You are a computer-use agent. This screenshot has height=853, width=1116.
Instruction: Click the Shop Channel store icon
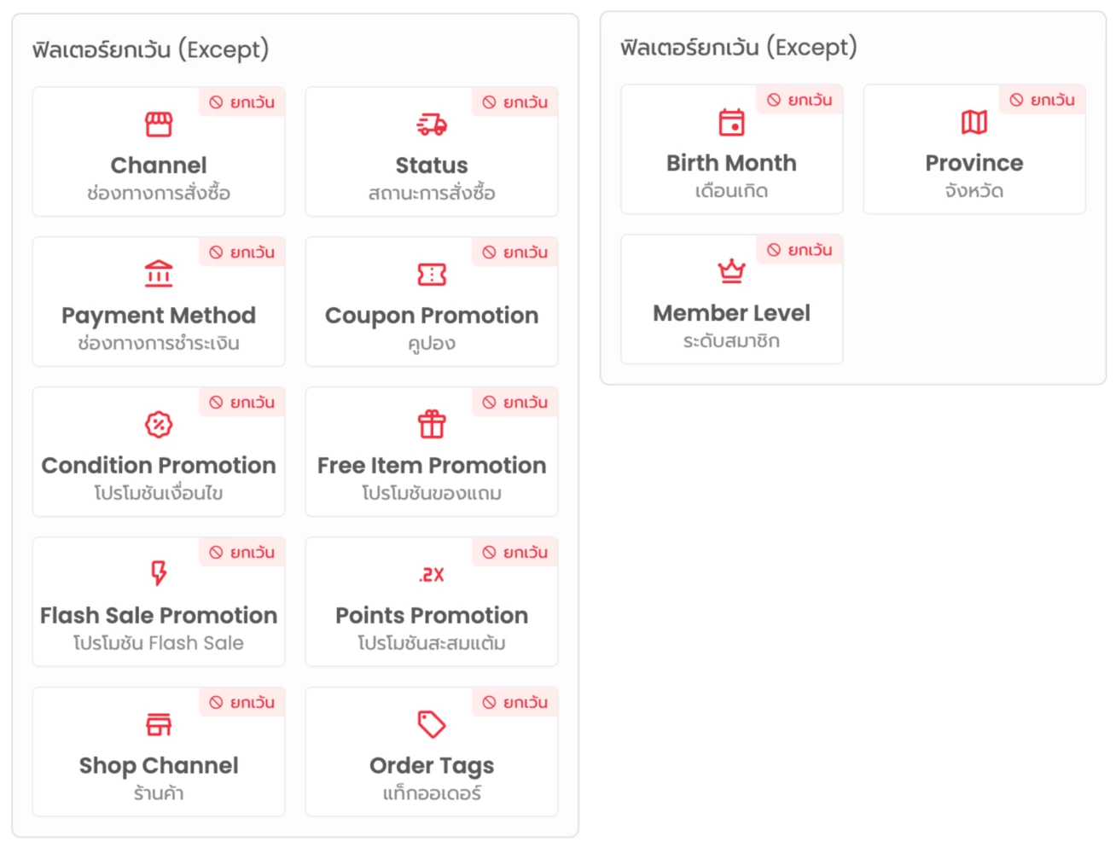(x=159, y=724)
